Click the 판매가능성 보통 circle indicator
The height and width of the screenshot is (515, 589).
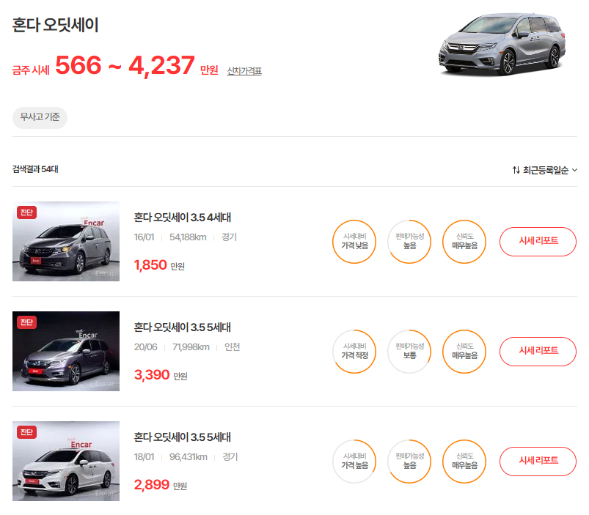[x=409, y=352]
